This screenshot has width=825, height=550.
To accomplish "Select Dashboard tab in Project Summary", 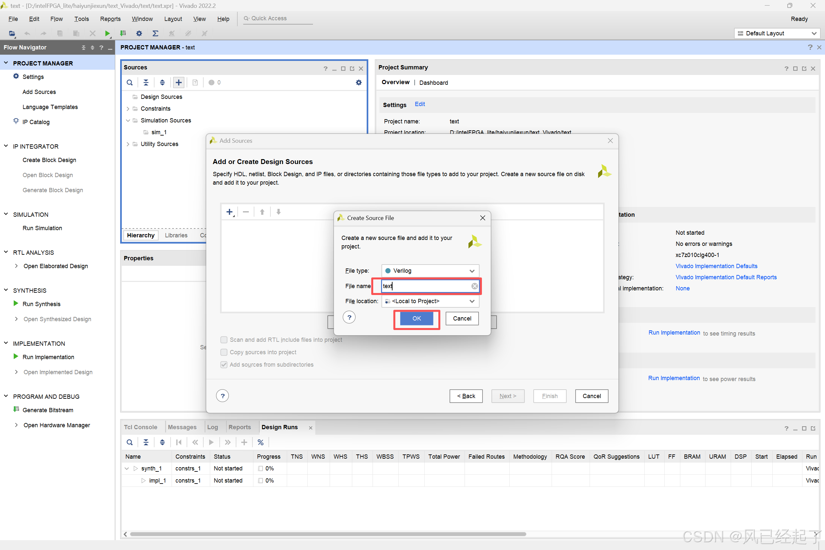I will [x=433, y=82].
